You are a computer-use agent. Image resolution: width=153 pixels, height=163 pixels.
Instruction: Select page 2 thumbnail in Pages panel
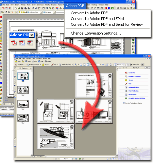pyautogui.click(x=23, y=90)
